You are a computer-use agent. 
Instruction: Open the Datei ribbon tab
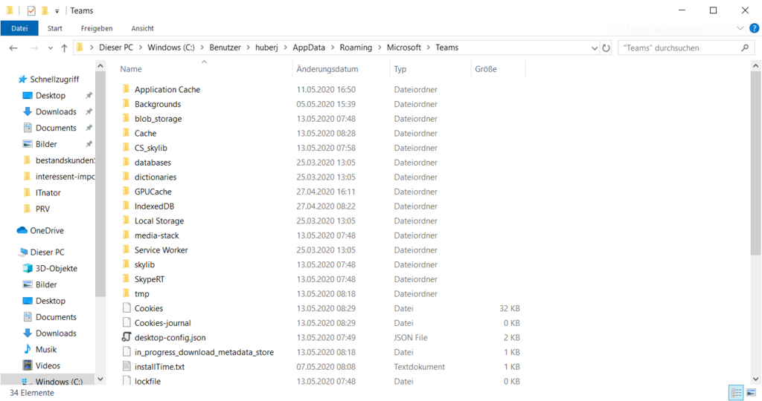[x=19, y=28]
